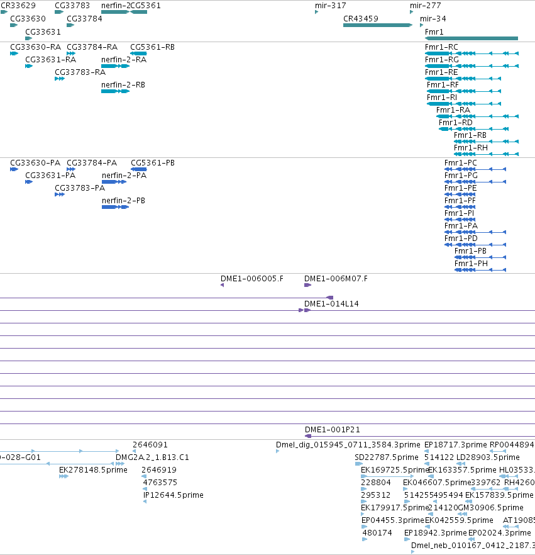Click protein CG33630-PA
535x555 pixels.
(x=14, y=169)
